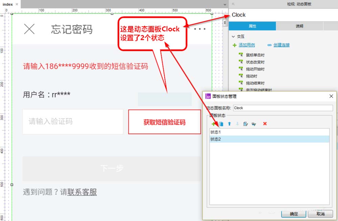Click the 添加用例 link
Screen dimensions: 338x221
tap(247, 45)
